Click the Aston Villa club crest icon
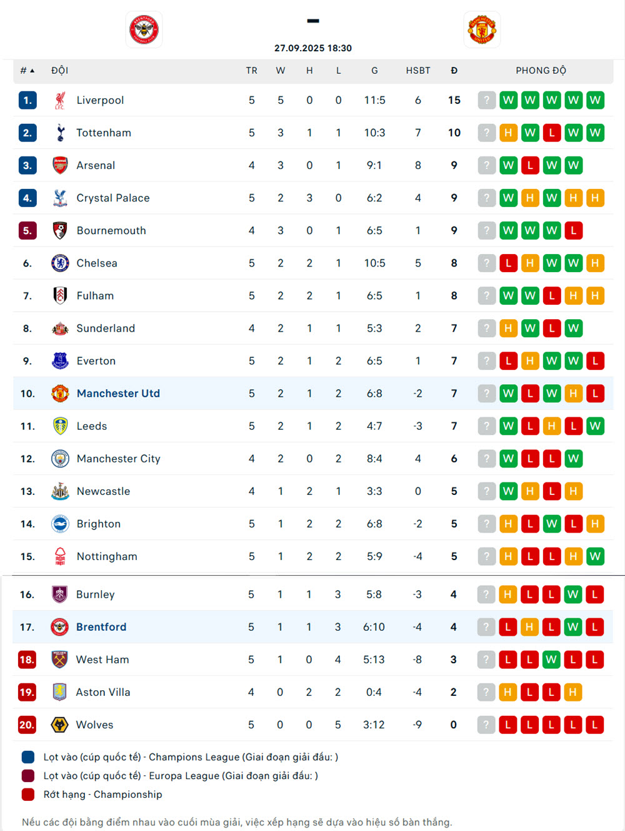 [59, 692]
